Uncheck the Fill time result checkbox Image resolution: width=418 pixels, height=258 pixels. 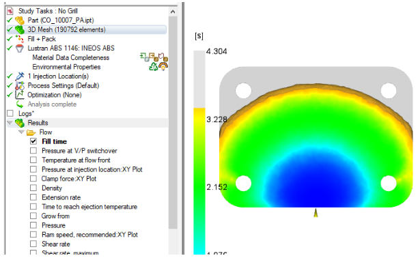(33, 141)
